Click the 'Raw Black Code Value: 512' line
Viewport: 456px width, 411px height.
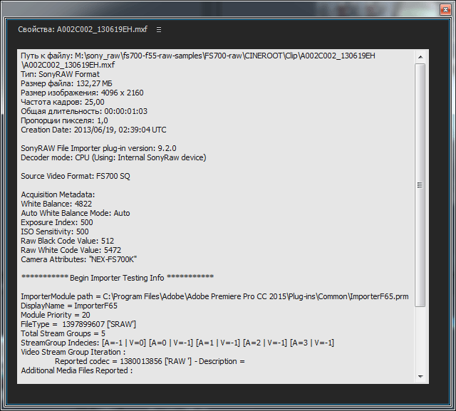[68, 241]
